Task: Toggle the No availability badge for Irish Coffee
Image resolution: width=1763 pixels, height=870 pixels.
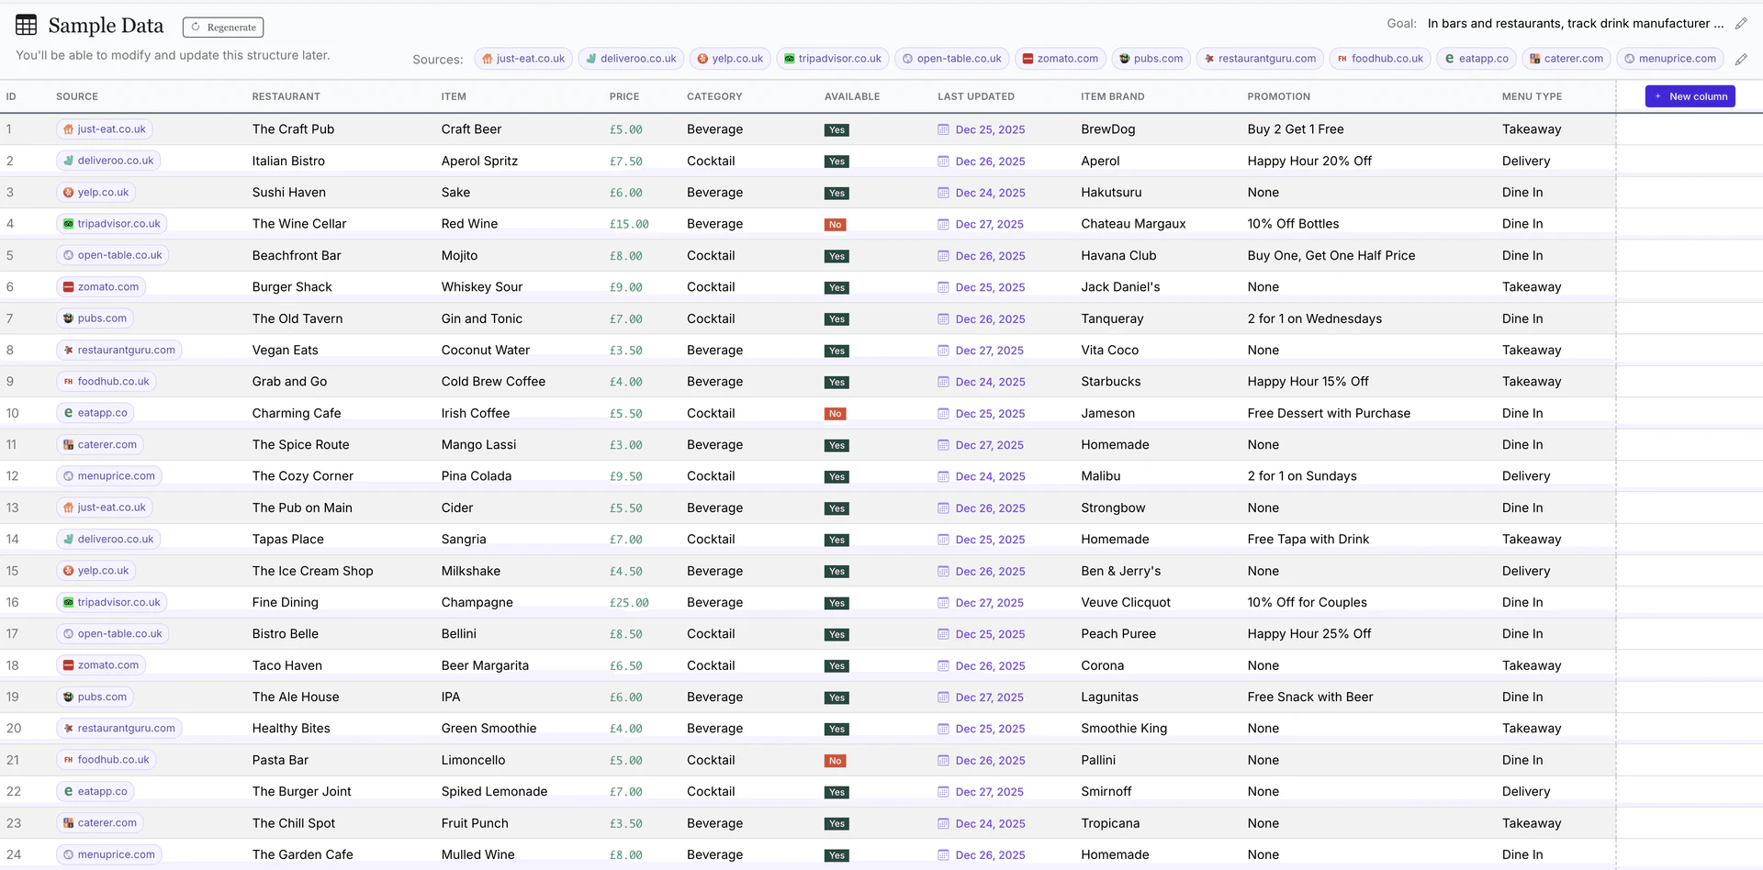Action: coord(835,414)
